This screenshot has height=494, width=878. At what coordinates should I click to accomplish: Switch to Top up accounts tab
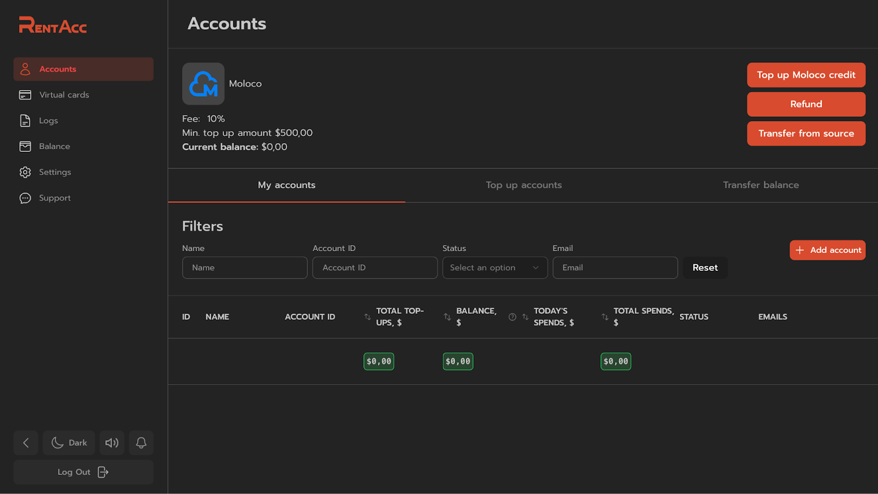pos(524,185)
